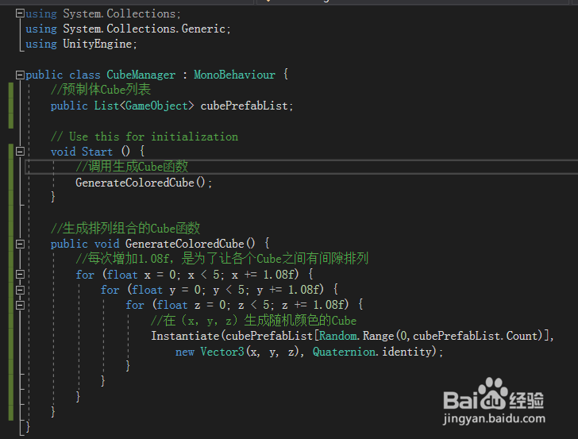Click 'z += 1.08f' increment expression
Image resolution: width=578 pixels, height=439 pixels.
coord(314,305)
